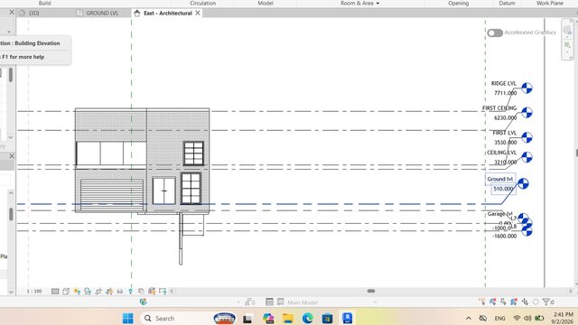Screen dimensions: 578x325
Task: Click the 1 : 100 view scale
Action: tap(34, 291)
